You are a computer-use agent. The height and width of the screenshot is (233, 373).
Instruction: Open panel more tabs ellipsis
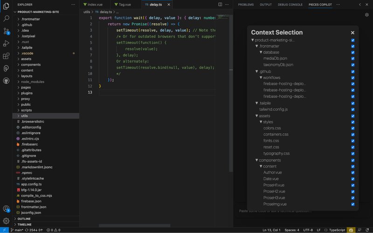pos(338,5)
